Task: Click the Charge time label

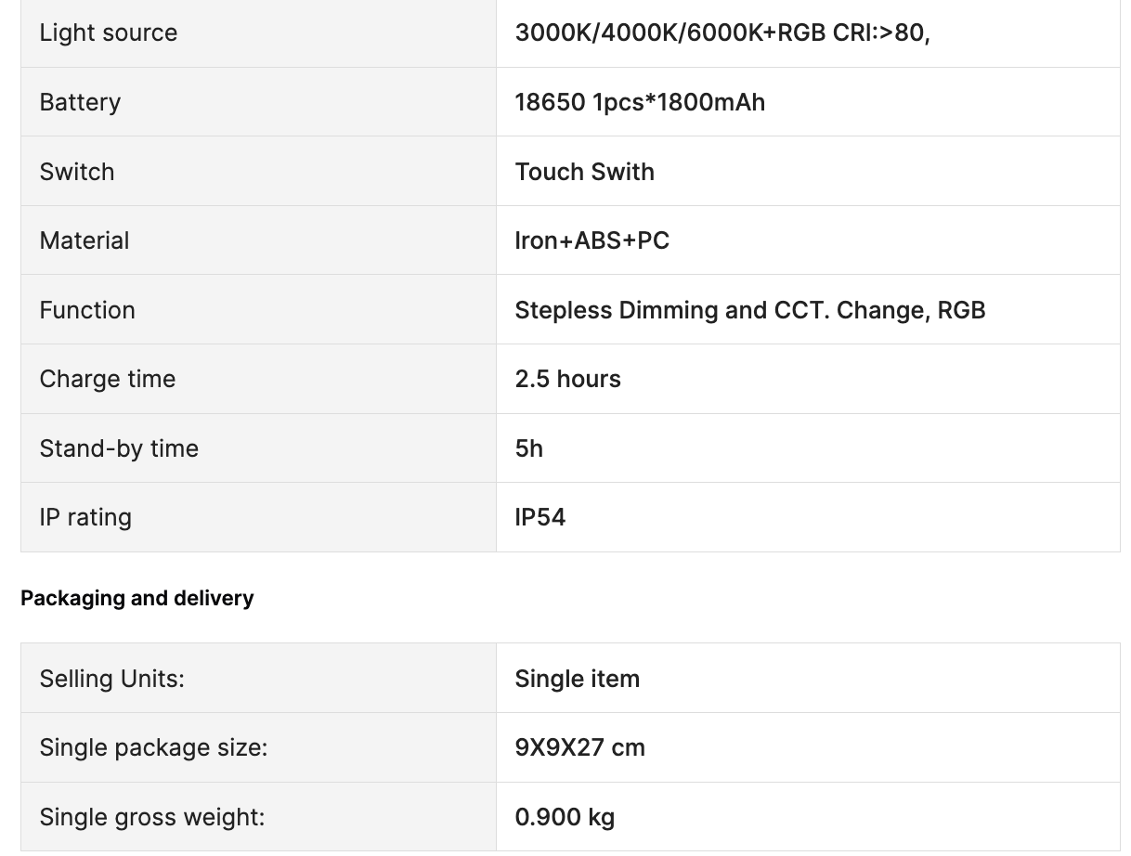Action: (x=108, y=379)
